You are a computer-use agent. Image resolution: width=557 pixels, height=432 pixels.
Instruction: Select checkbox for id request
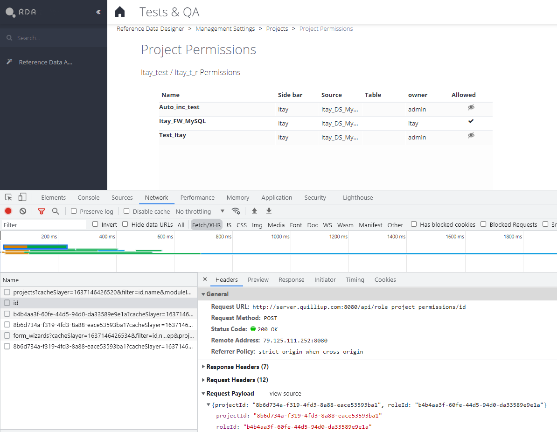(x=7, y=303)
